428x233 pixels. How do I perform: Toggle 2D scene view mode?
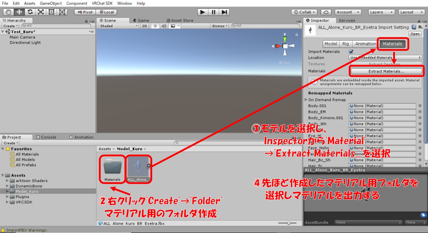(144, 26)
